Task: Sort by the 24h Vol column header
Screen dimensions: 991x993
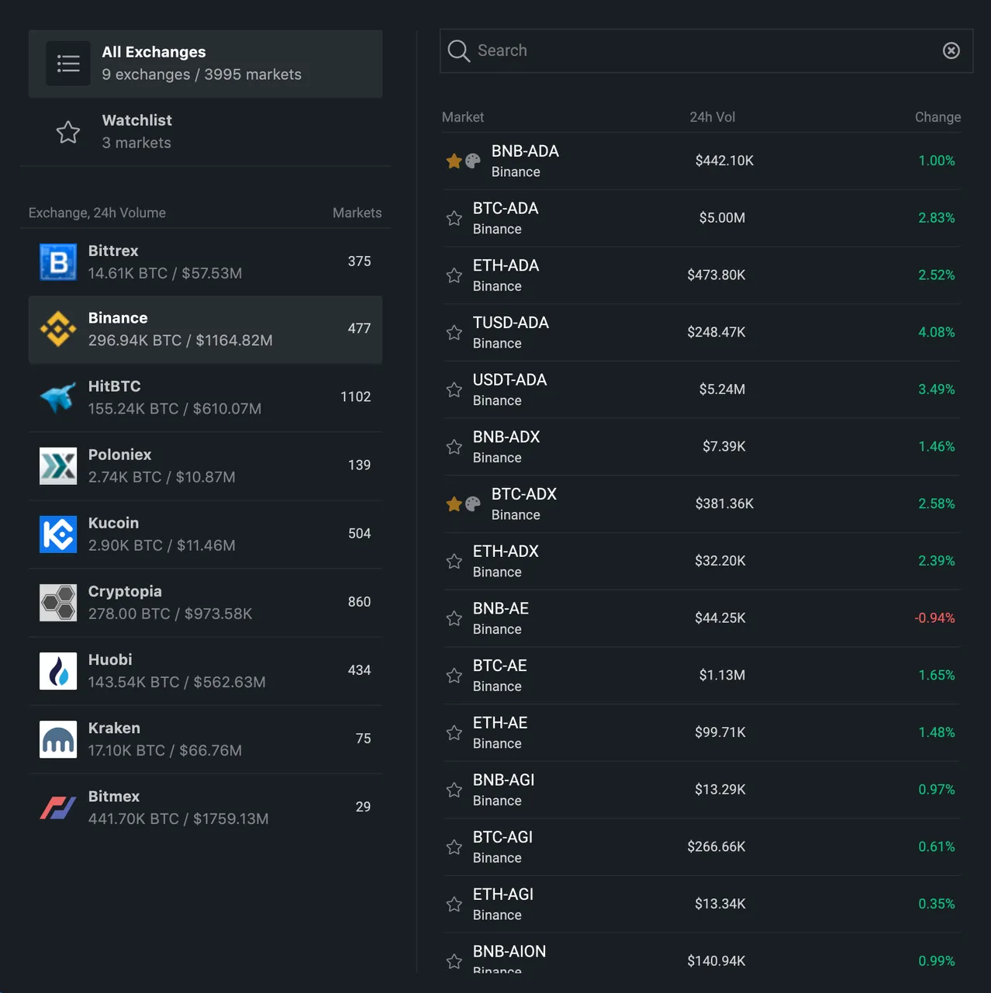Action: point(713,117)
